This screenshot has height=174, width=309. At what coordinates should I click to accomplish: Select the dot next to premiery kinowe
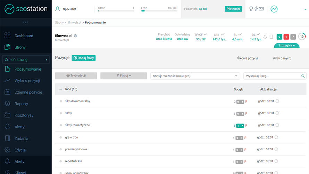(61, 149)
